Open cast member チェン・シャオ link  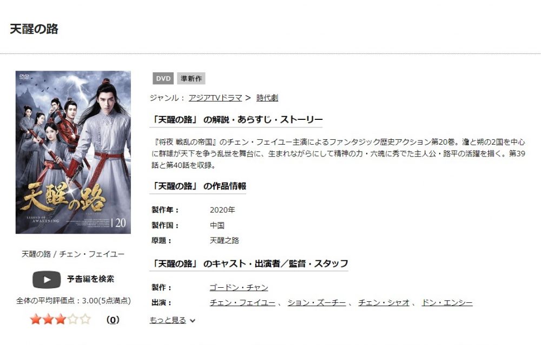click(x=384, y=303)
